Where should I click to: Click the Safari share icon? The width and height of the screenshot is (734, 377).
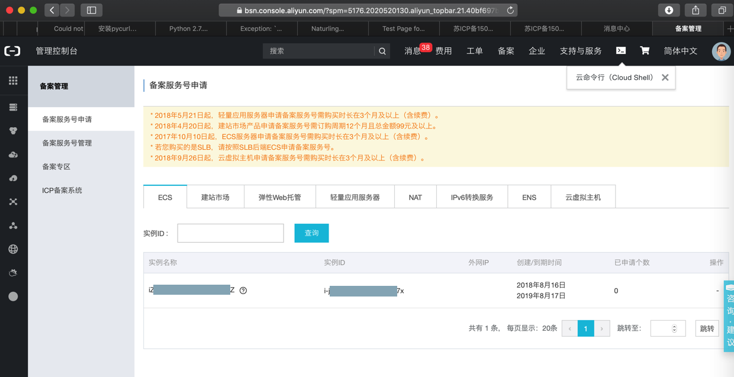pyautogui.click(x=696, y=10)
